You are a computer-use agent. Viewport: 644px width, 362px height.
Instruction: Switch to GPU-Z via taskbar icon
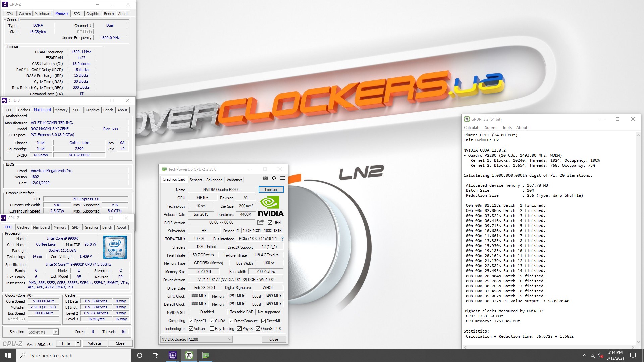pos(206,355)
